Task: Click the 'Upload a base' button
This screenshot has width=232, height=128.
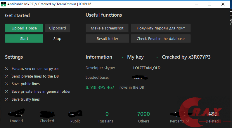Action: [x=24, y=28]
